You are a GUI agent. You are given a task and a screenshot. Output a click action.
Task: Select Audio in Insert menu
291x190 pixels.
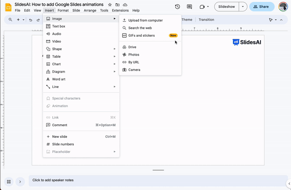click(81, 34)
